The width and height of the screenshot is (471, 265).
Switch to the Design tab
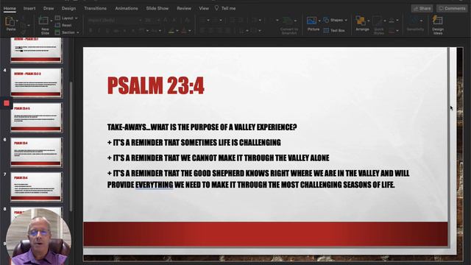tap(68, 8)
